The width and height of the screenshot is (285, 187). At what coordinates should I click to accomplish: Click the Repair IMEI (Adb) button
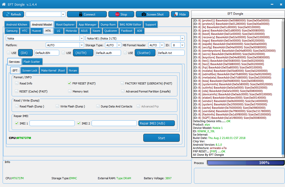pyautogui.click(x=156, y=123)
